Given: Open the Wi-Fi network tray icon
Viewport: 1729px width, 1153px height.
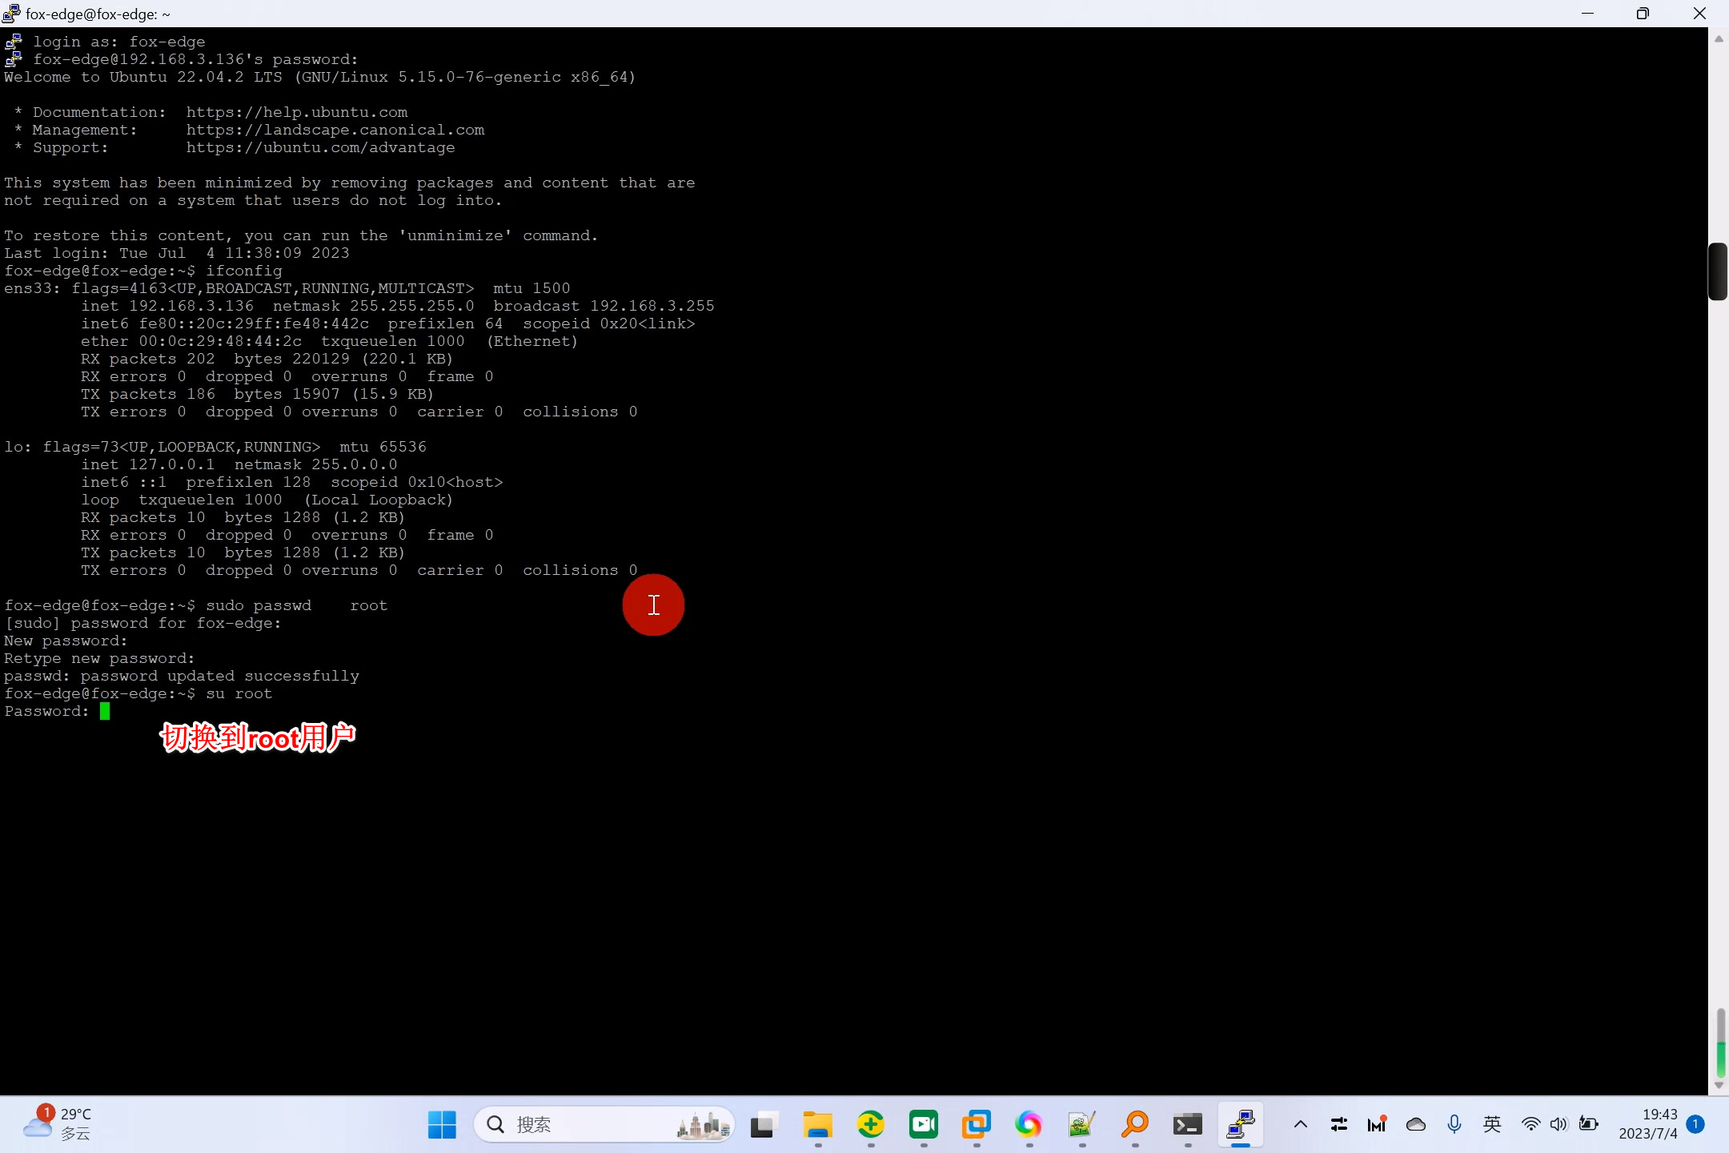Looking at the screenshot, I should (1530, 1124).
